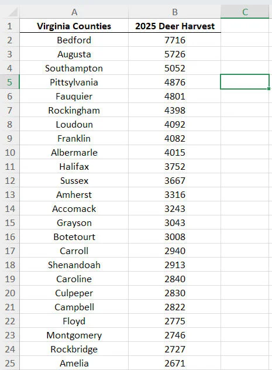Select row 5 header
The height and width of the screenshot is (370, 272).
[x=10, y=82]
